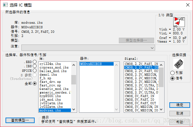This screenshot has width=193, height=127.
Task: Select fast_rcv.sp in library list
Action: click(55, 85)
